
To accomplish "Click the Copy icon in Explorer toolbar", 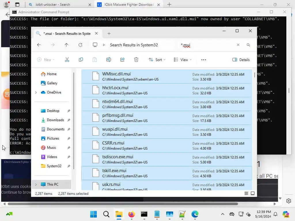I will point(81,60).
